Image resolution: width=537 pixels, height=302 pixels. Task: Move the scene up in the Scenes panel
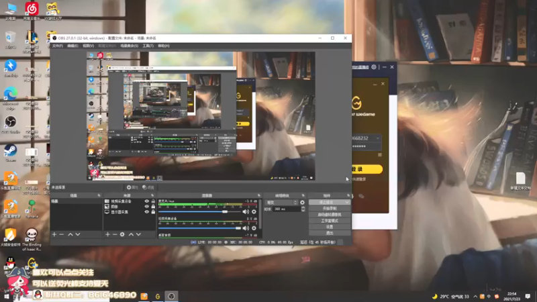click(70, 234)
